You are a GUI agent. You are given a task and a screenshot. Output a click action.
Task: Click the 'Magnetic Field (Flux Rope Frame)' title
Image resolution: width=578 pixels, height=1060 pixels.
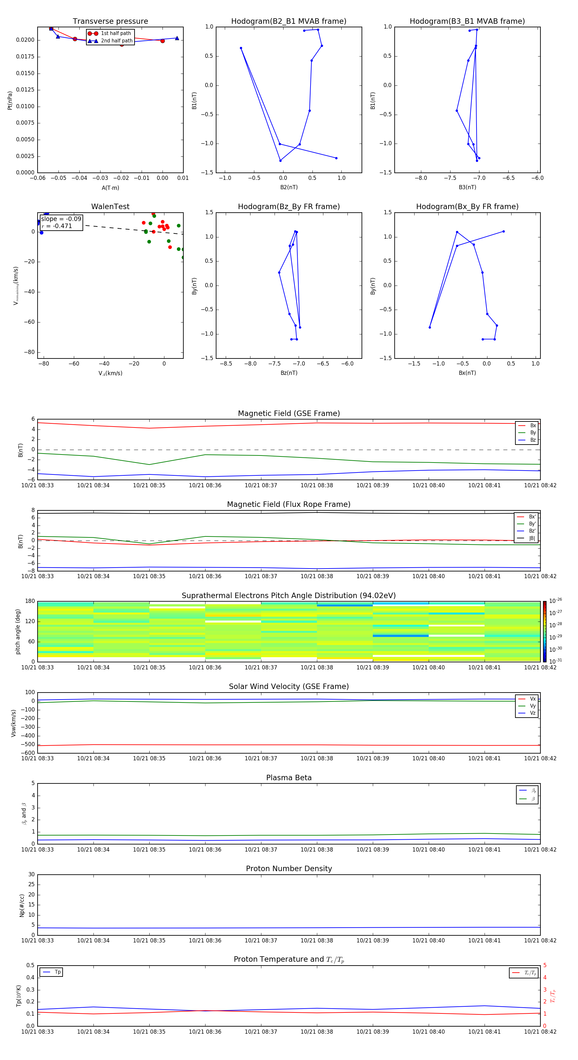(289, 505)
